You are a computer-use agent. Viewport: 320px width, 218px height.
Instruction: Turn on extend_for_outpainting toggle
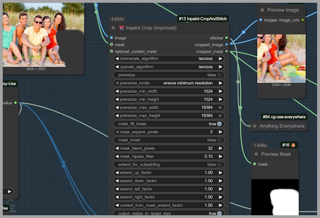(219, 164)
